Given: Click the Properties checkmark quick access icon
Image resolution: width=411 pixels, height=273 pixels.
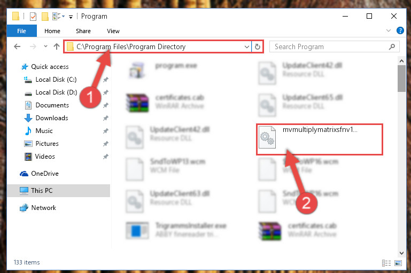Looking at the screenshot, I should [33, 17].
